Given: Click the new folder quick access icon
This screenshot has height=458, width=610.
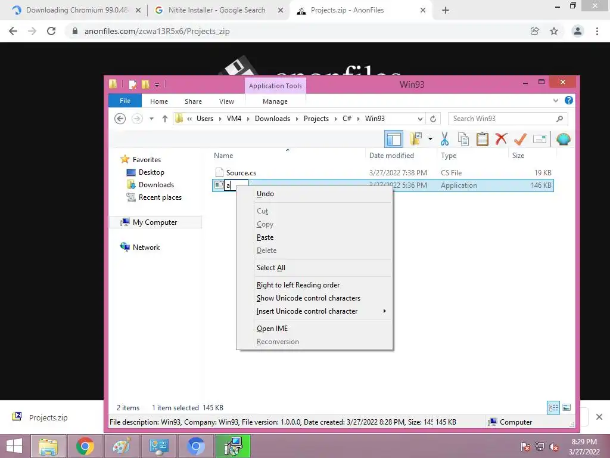Looking at the screenshot, I should pos(145,84).
